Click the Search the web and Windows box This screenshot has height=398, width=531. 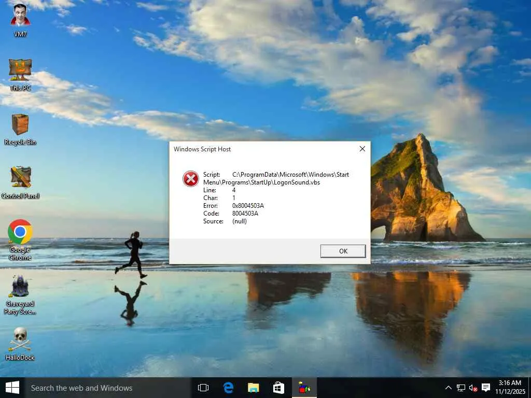tap(108, 388)
